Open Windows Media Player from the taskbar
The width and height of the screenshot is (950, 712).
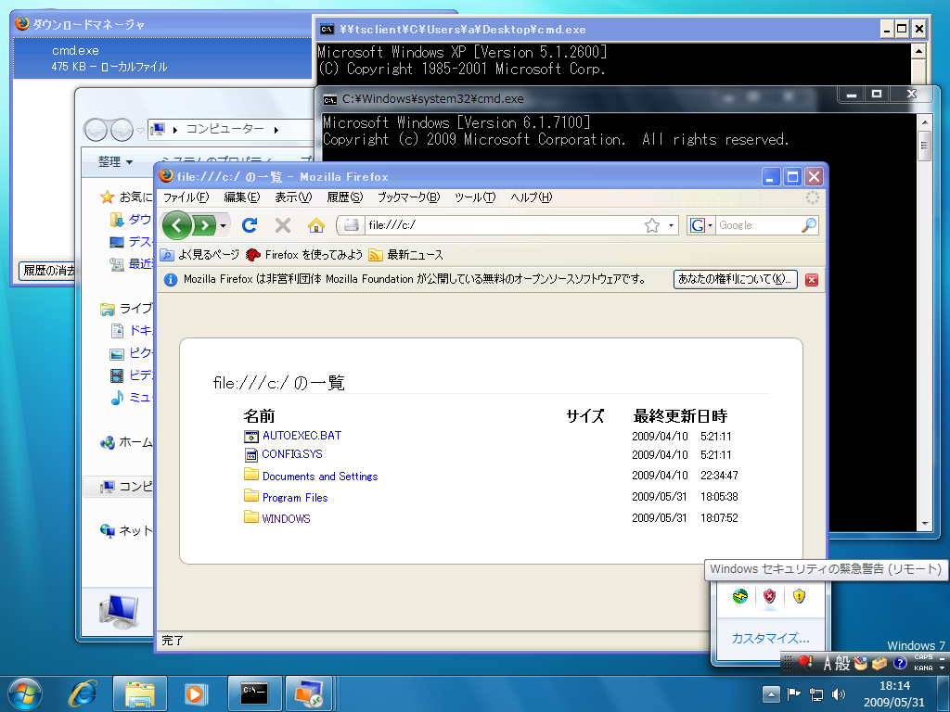(x=195, y=693)
